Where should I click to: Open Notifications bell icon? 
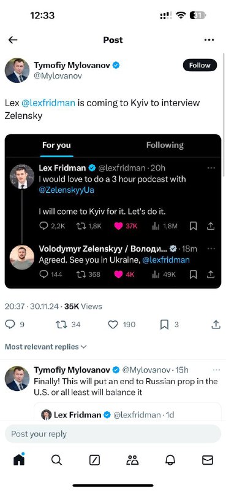[x=170, y=460]
